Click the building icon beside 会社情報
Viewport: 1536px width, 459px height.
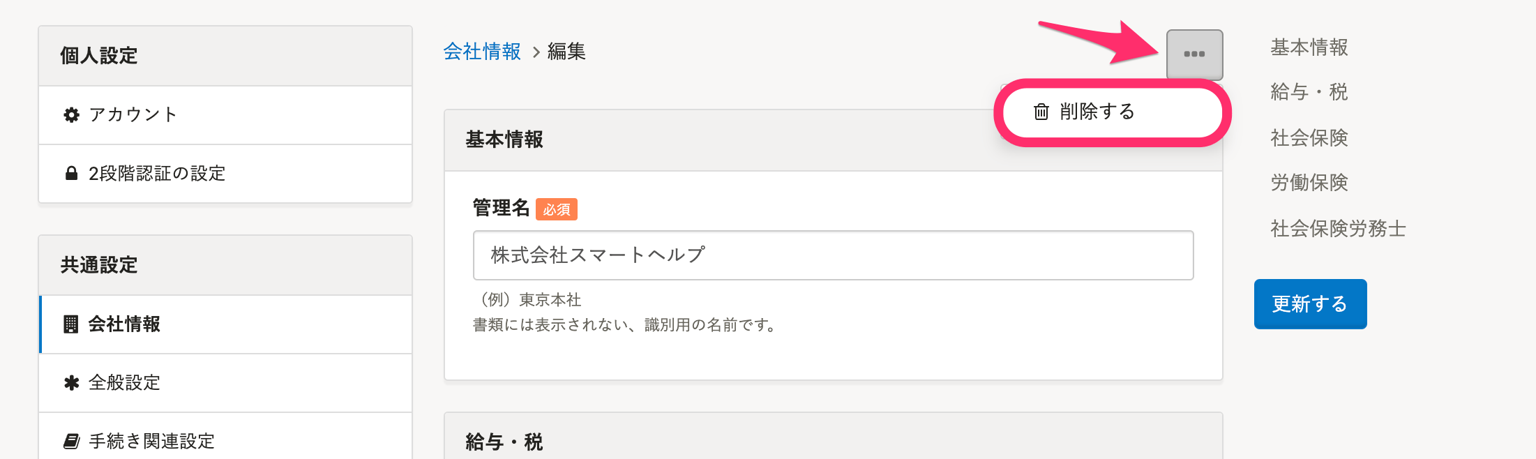pyautogui.click(x=71, y=324)
